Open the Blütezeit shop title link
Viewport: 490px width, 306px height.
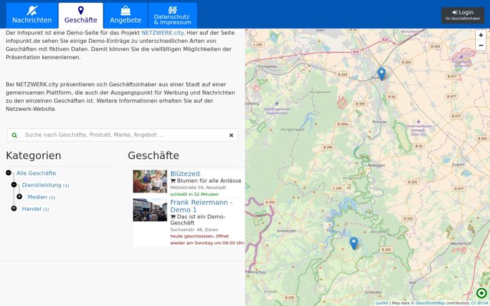tap(185, 173)
